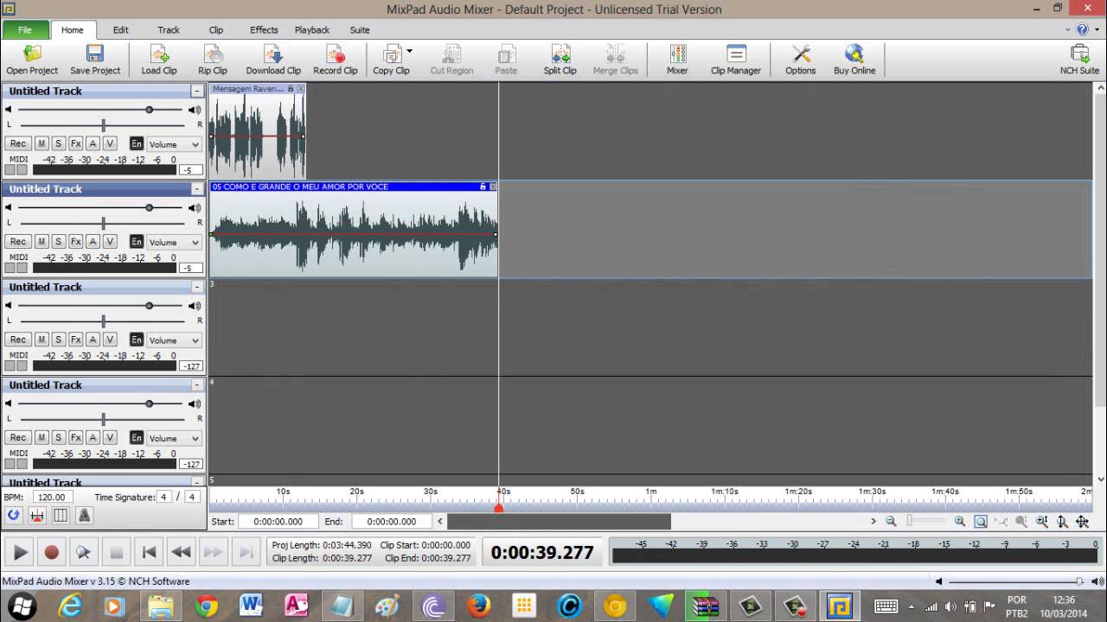Screen dimensions: 1107x622
Task: Lock the Mensagem Raven clip
Action: pyautogui.click(x=291, y=88)
